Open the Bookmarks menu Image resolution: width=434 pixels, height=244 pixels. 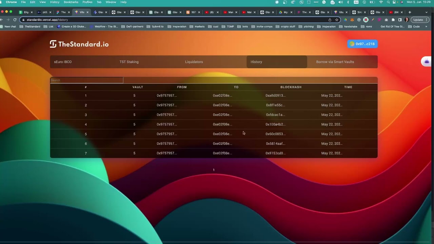pos(71,2)
